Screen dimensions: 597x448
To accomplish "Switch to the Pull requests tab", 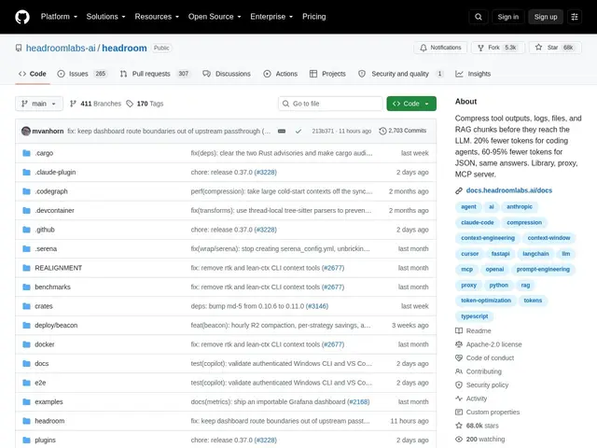I will (155, 74).
